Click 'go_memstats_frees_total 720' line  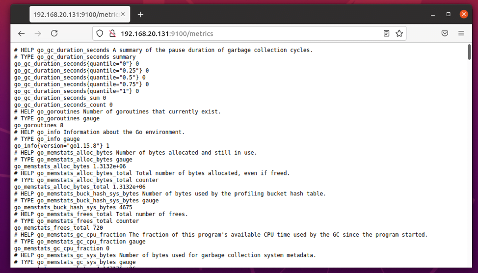click(x=58, y=228)
